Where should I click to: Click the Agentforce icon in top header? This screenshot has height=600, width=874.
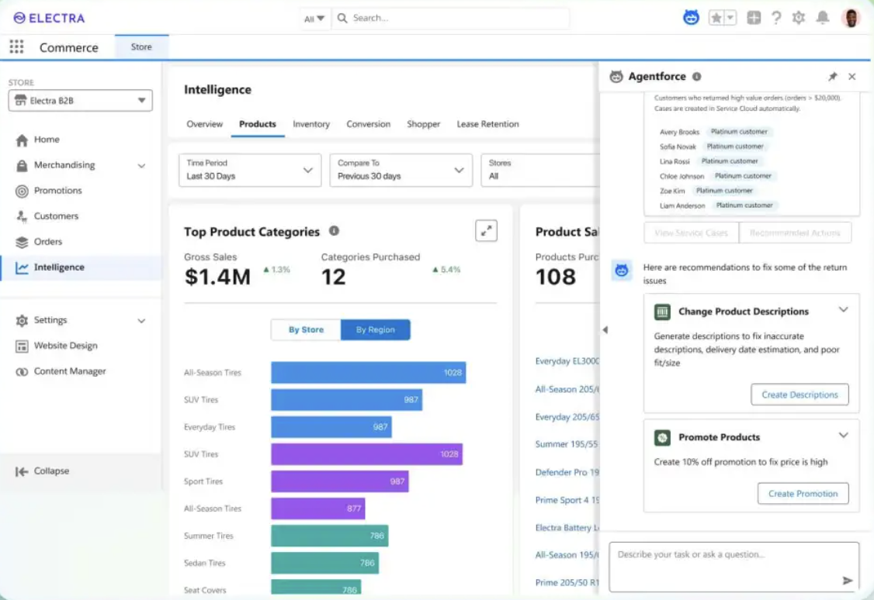coord(691,18)
